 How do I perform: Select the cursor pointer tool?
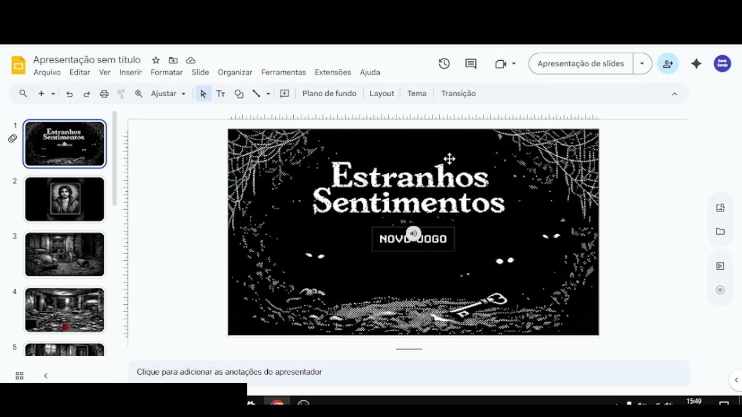[203, 93]
